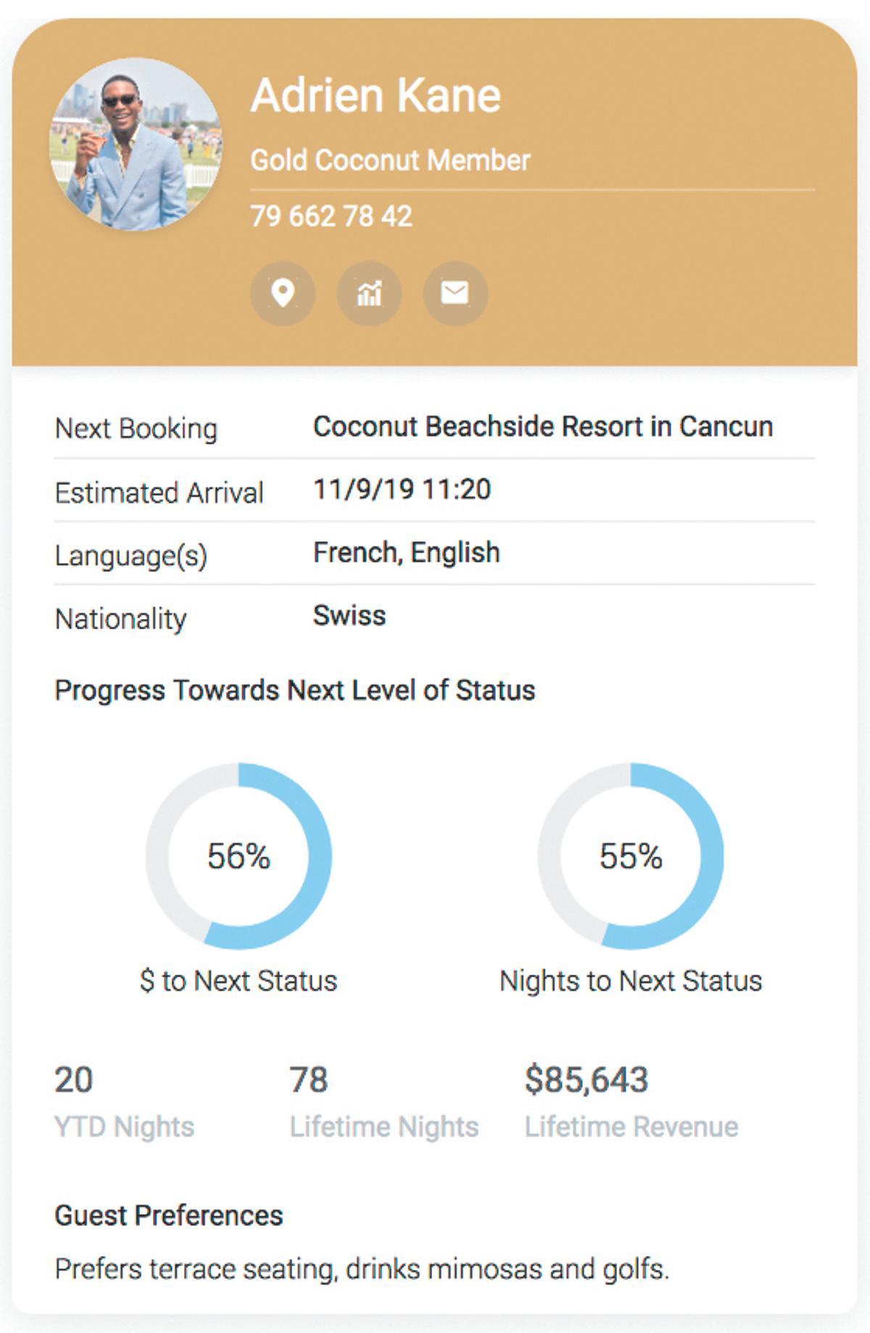Viewport: 870px width, 1333px height.
Task: Click the Nights to Next Status label
Action: (x=631, y=981)
